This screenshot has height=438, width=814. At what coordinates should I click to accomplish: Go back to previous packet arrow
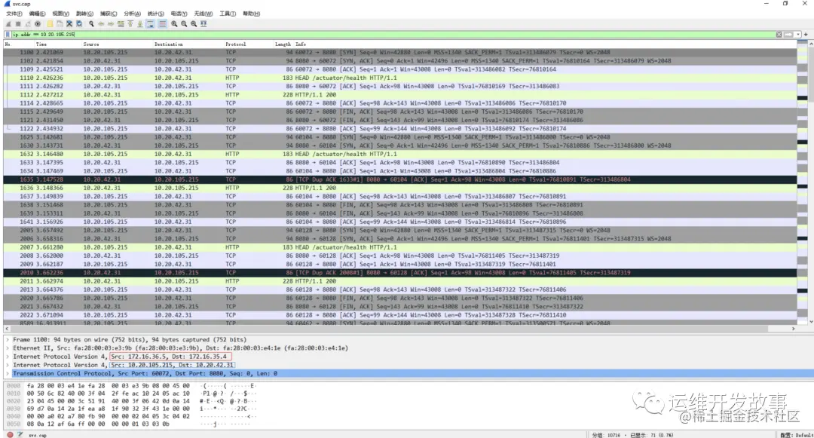point(101,24)
